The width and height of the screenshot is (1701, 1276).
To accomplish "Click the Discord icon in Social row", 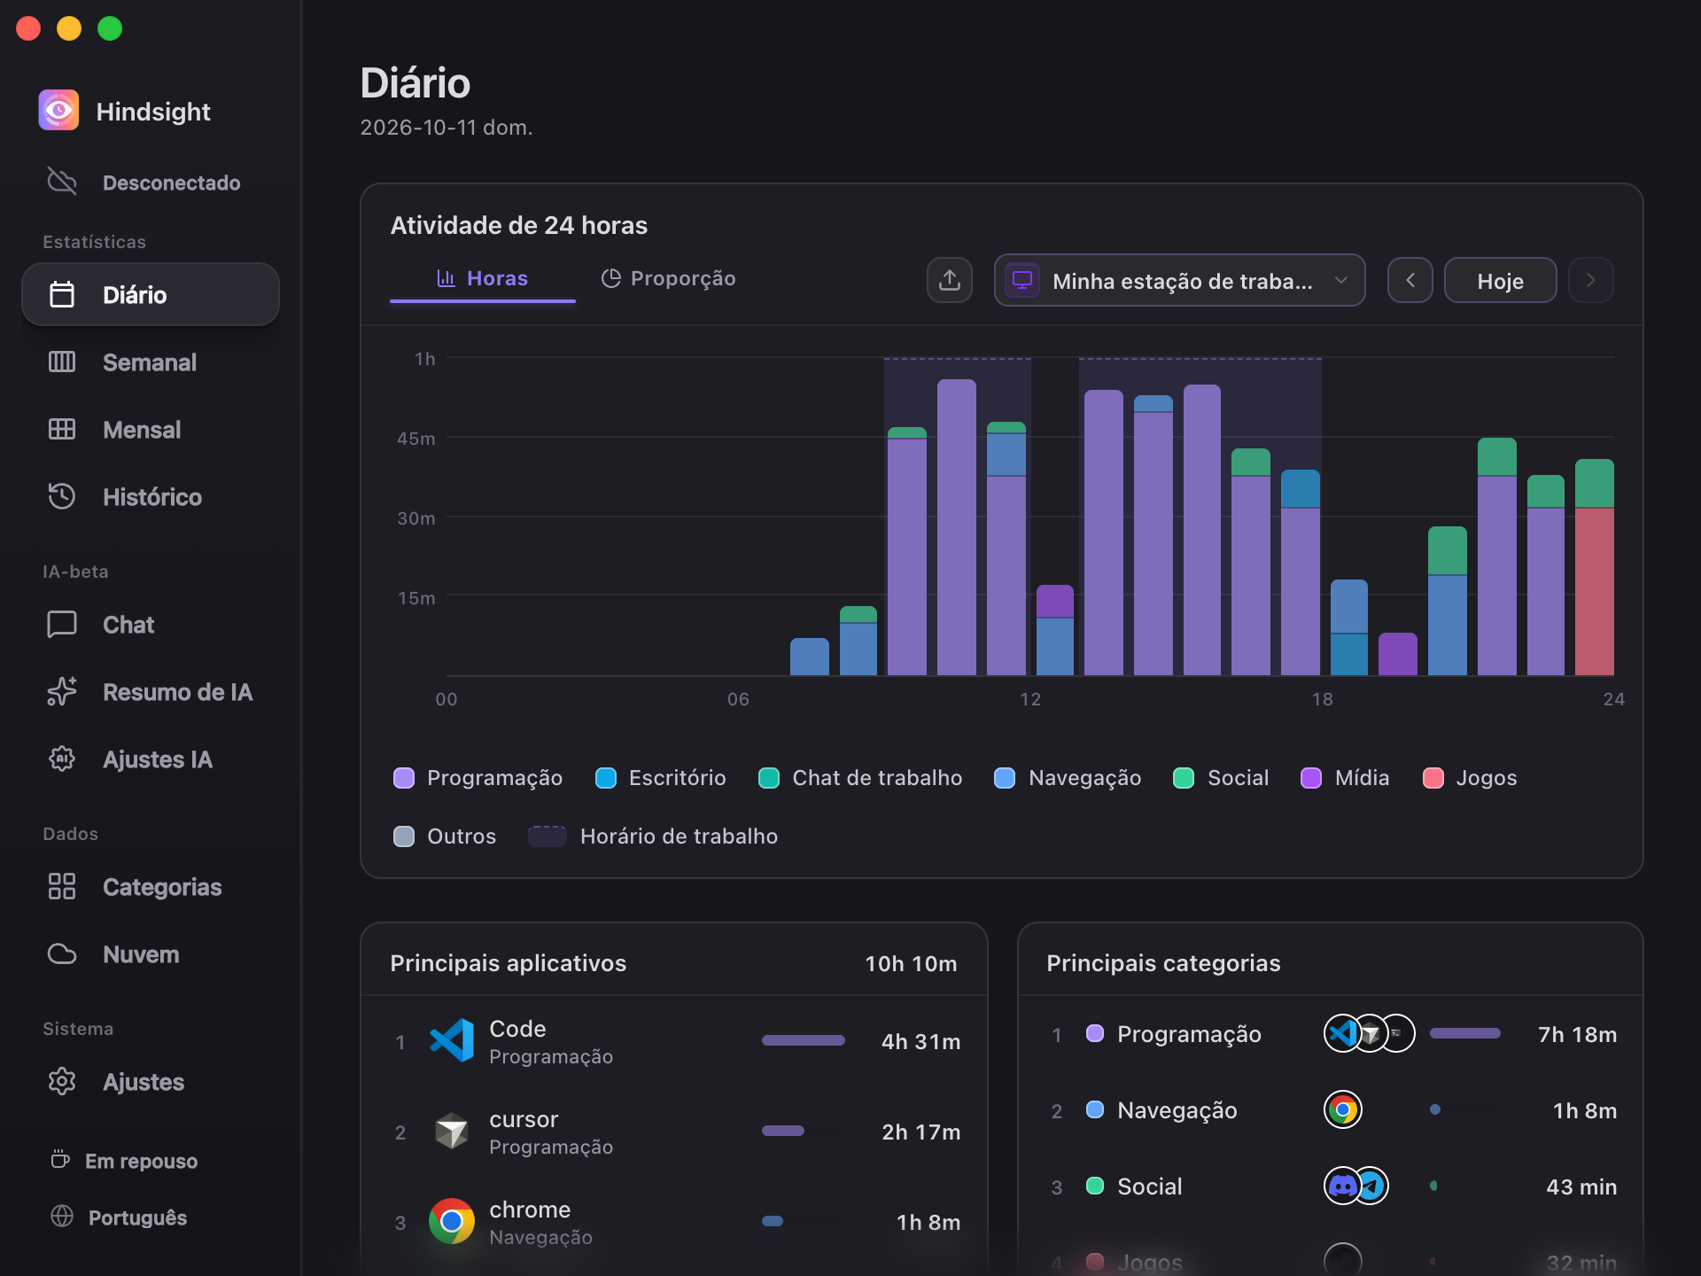I will coord(1342,1186).
